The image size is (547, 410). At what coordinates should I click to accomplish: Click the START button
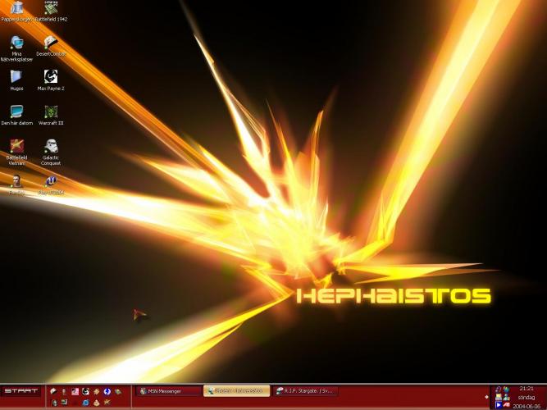[21, 390]
